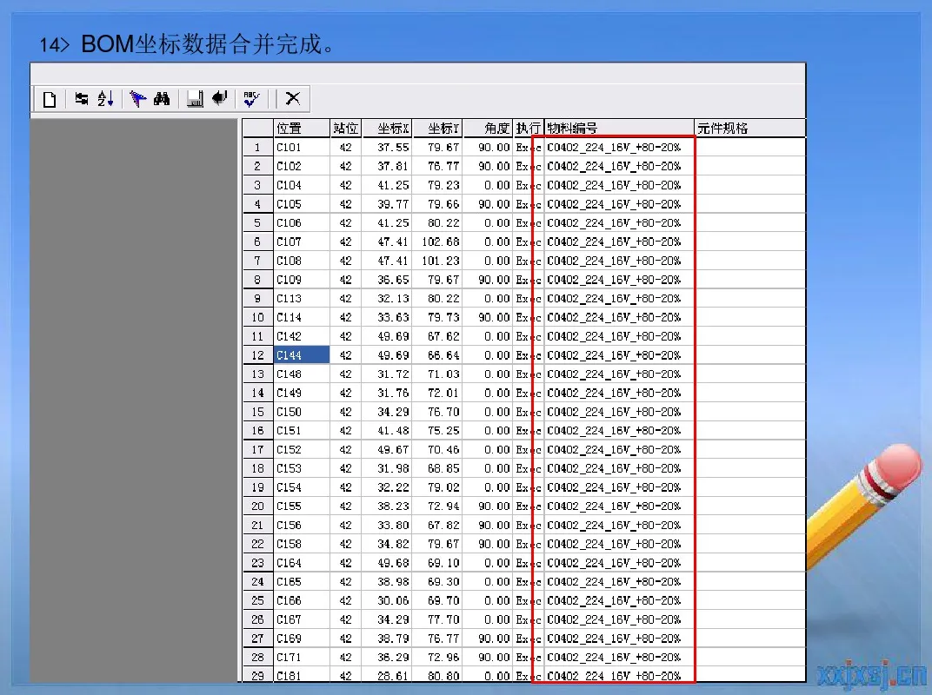Click the 坐标X column header
The width and height of the screenshot is (932, 695).
387,129
